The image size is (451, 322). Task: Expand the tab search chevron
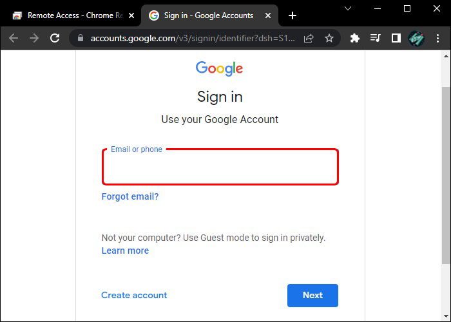[x=348, y=9]
